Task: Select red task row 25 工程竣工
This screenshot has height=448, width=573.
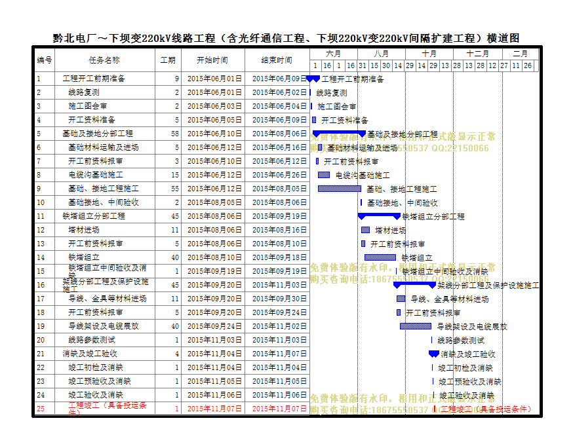Action: pos(172,409)
